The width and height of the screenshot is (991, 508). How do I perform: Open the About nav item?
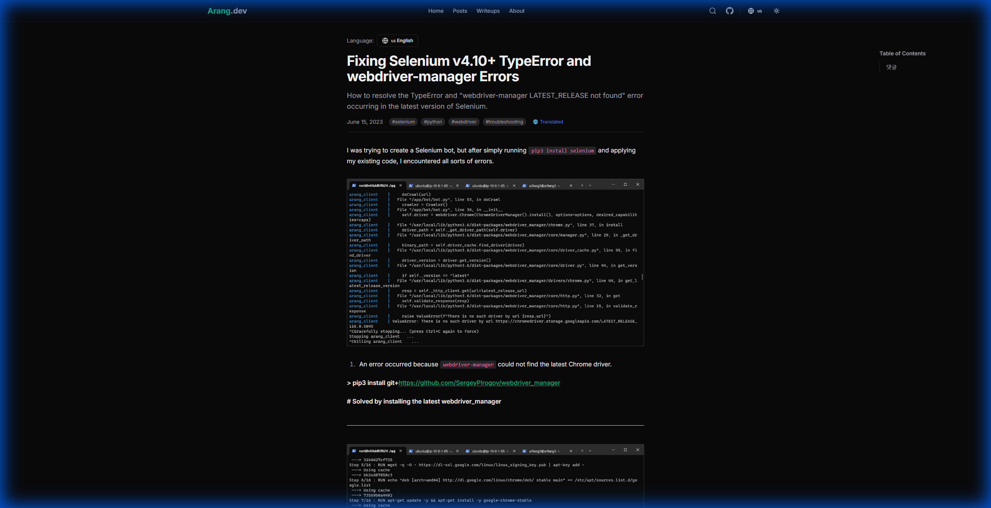coord(517,11)
